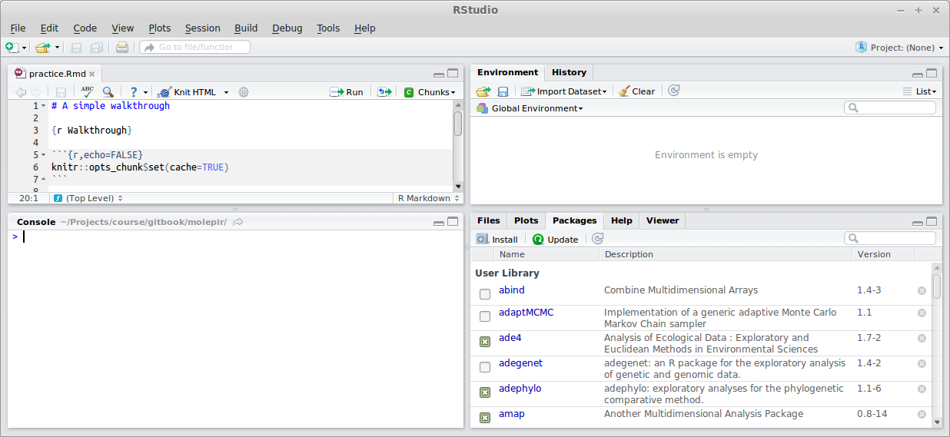The image size is (950, 437).
Task: Create a new file with the toolbar icon
Action: tap(12, 48)
